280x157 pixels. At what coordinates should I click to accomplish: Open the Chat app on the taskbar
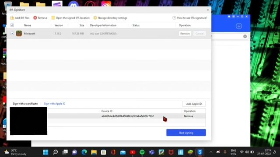point(75,152)
